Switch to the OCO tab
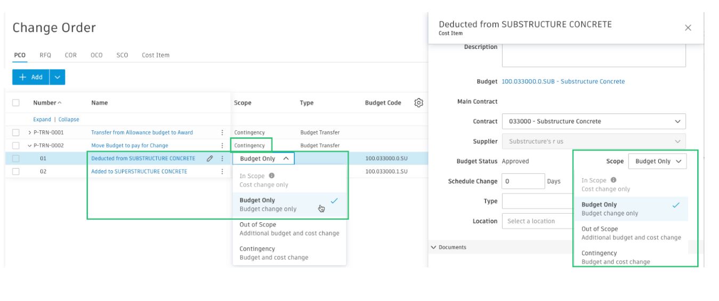The width and height of the screenshot is (719, 301). click(96, 55)
